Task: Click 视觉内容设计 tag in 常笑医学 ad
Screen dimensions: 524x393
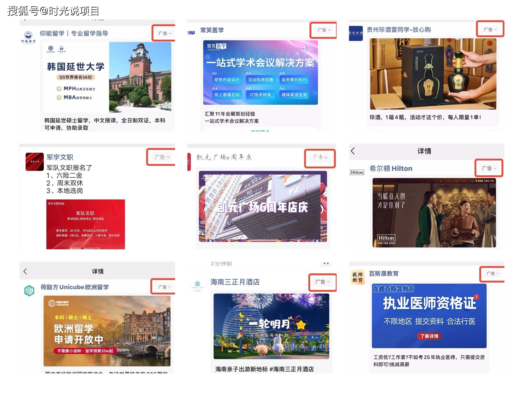Action: tap(227, 80)
